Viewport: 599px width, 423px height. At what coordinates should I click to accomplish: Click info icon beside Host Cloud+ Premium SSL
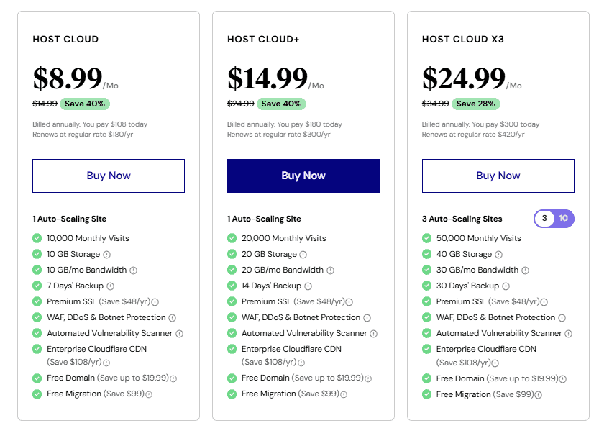[x=349, y=302]
